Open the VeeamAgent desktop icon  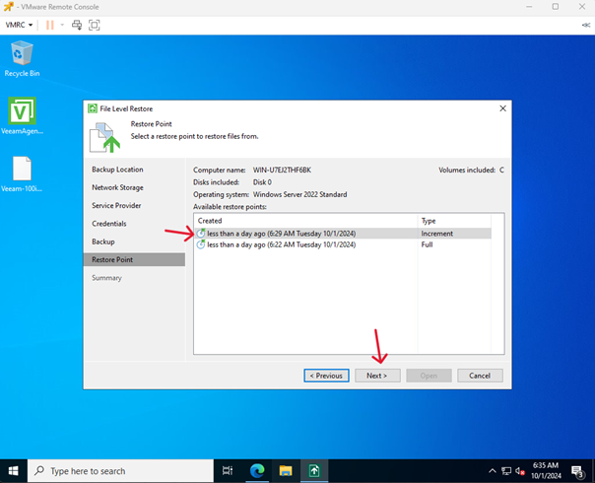(x=21, y=115)
